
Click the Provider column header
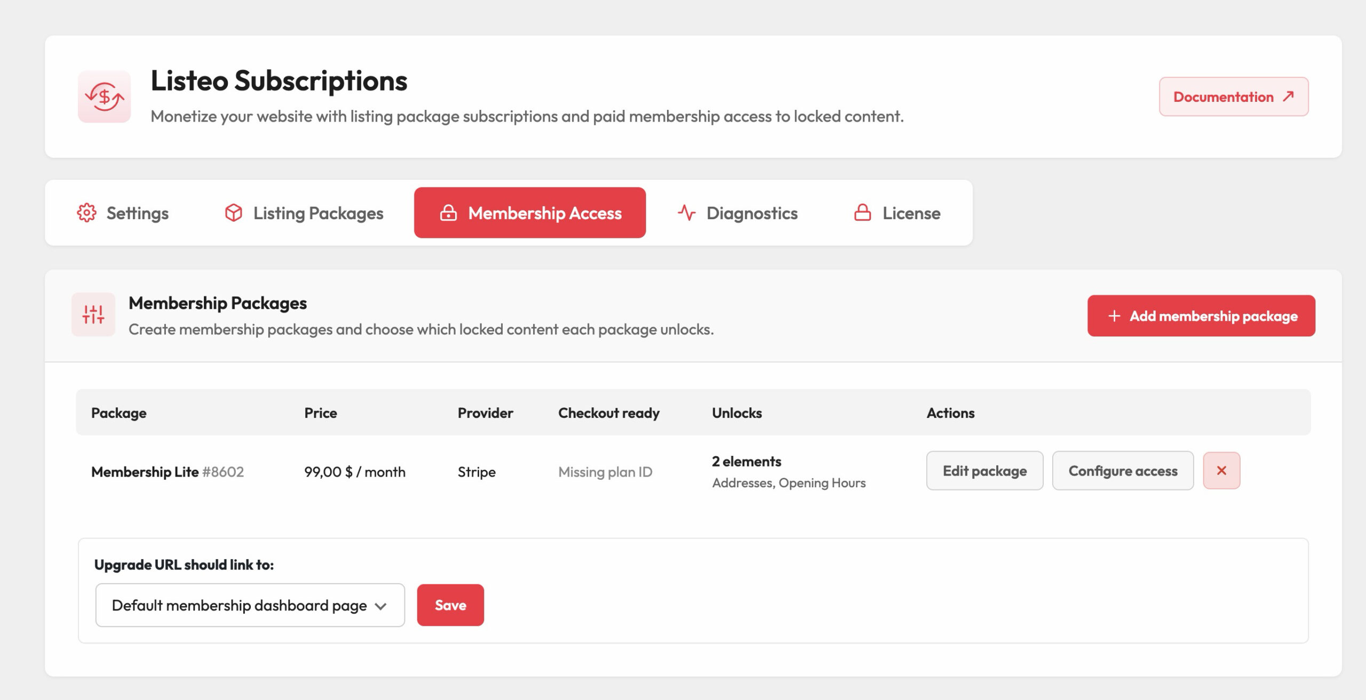point(485,413)
